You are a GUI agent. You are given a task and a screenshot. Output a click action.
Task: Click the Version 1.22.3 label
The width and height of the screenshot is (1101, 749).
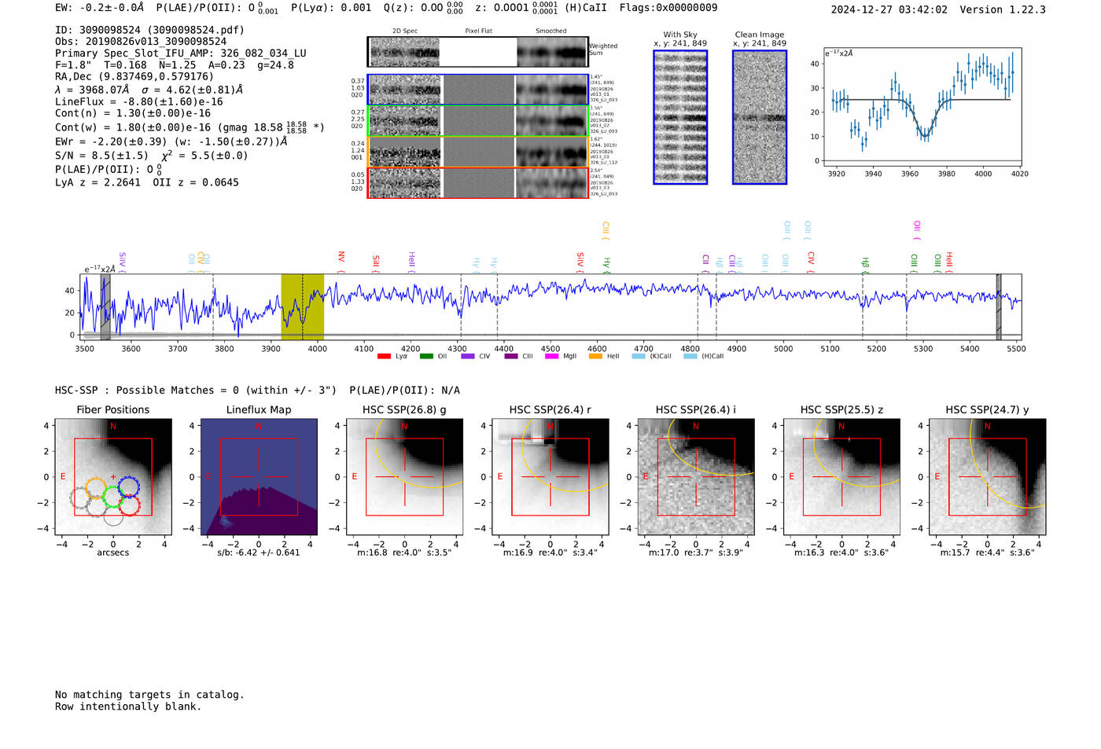1003,9
